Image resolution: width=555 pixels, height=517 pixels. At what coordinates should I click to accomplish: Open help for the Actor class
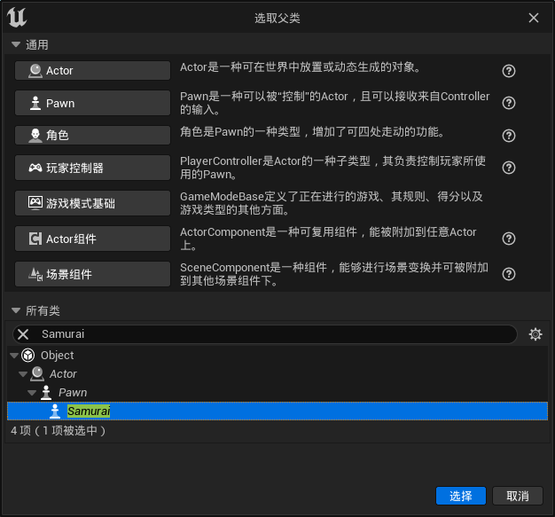(509, 71)
